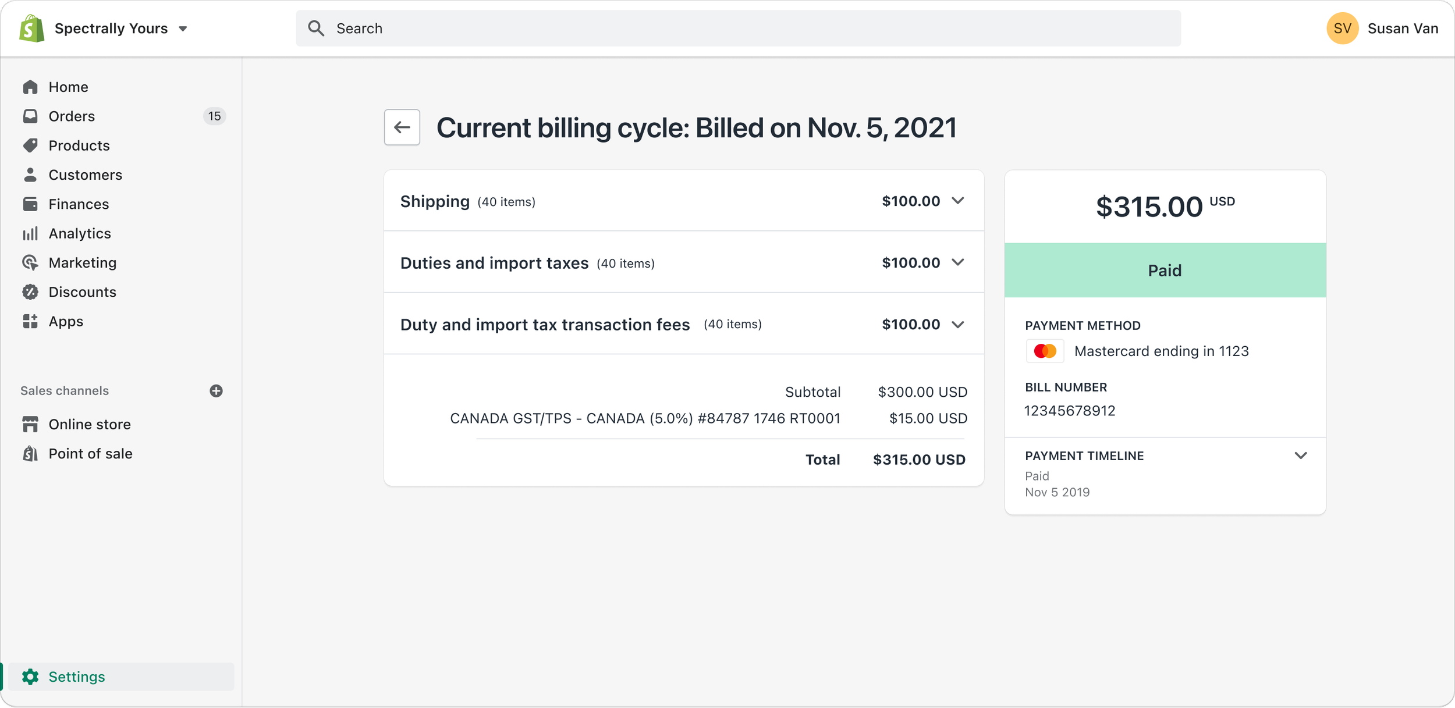Click the Analytics bar chart icon
The width and height of the screenshot is (1455, 708).
30,233
